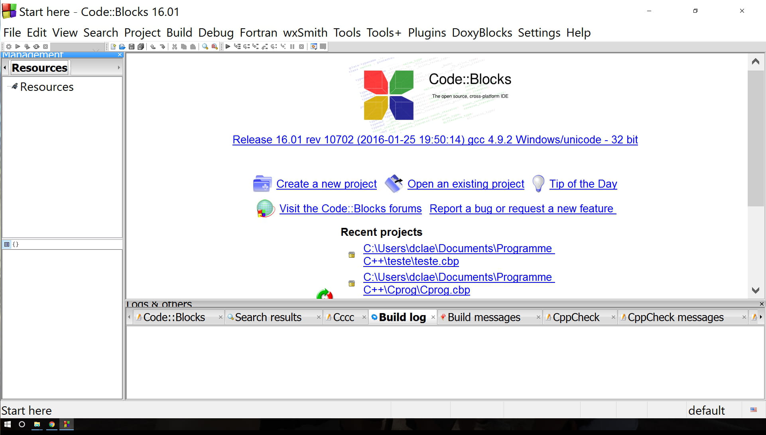Click the Next instruction debug icon
This screenshot has width=766, height=435.
[x=274, y=47]
